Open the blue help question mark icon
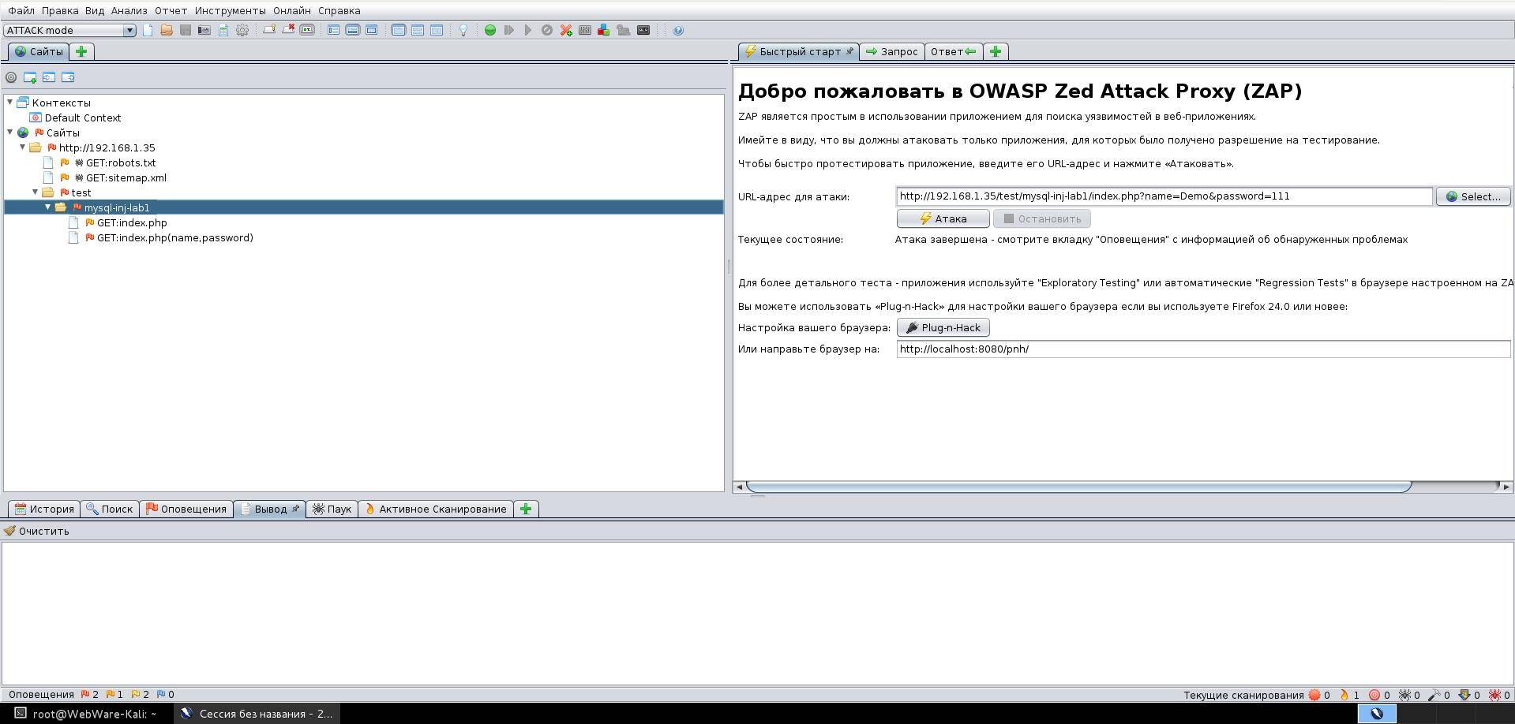 pyautogui.click(x=678, y=30)
